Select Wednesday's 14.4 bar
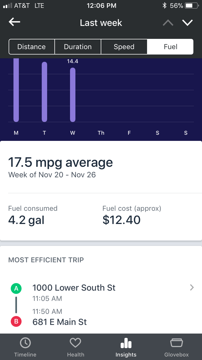The width and height of the screenshot is (202, 360). click(x=73, y=94)
